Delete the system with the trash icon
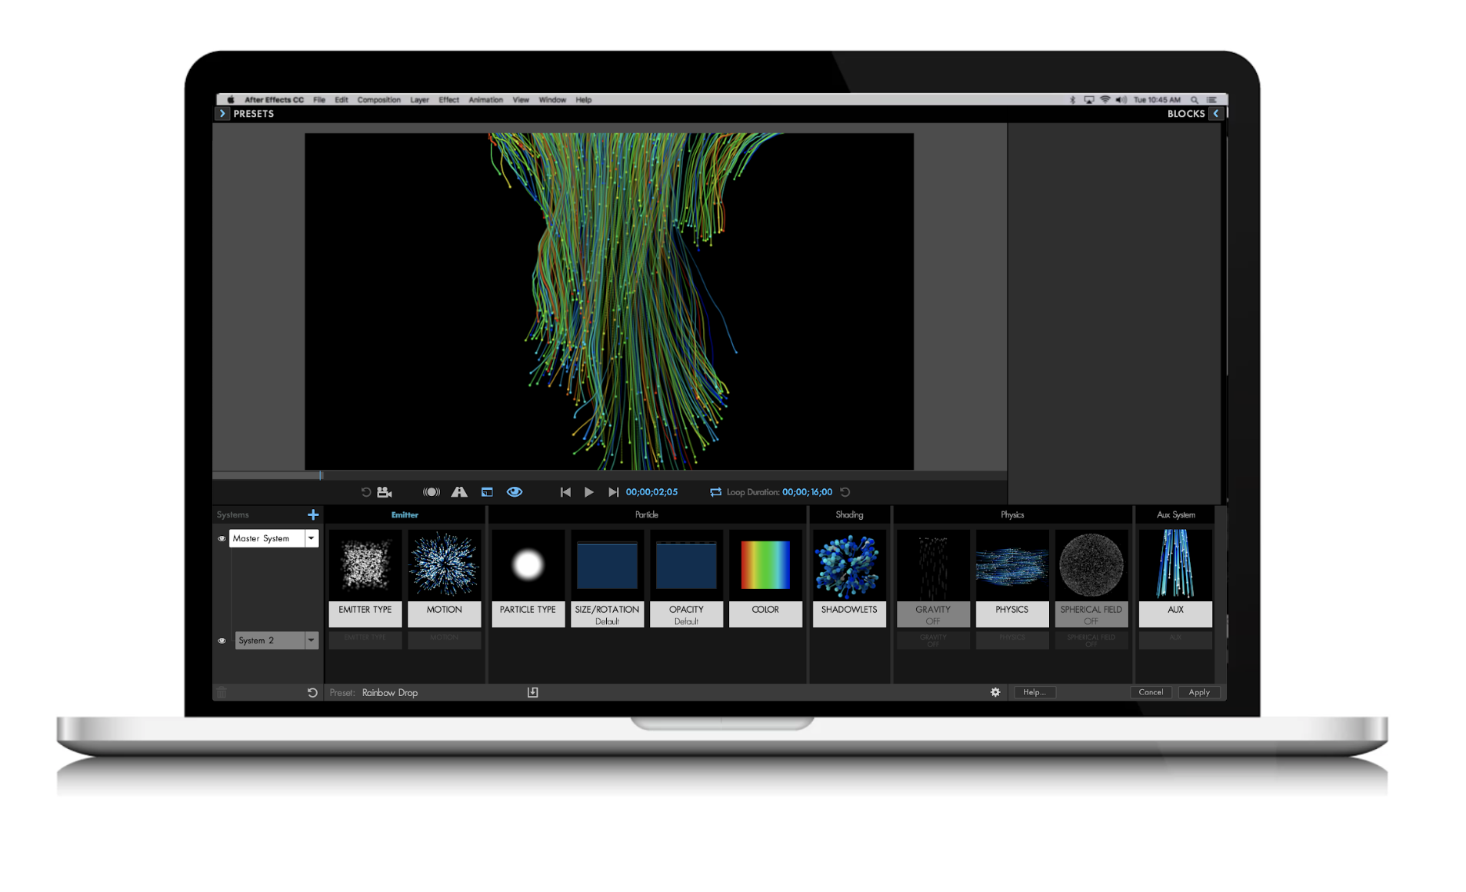This screenshot has height=892, width=1466. tap(222, 693)
